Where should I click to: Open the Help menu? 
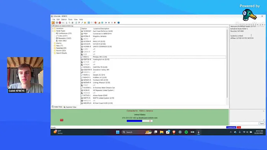pyautogui.click(x=81, y=20)
